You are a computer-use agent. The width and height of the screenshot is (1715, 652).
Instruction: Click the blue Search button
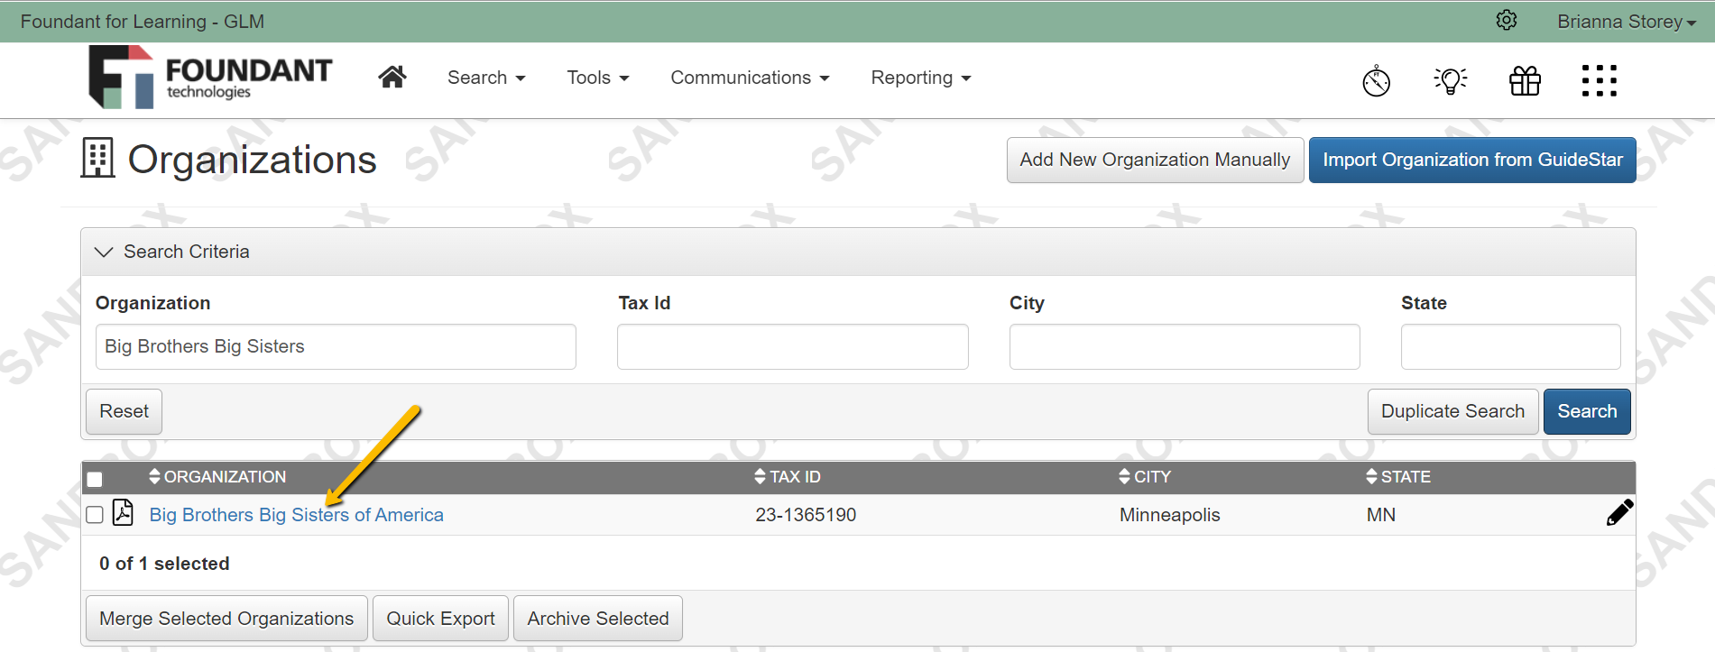pos(1587,411)
